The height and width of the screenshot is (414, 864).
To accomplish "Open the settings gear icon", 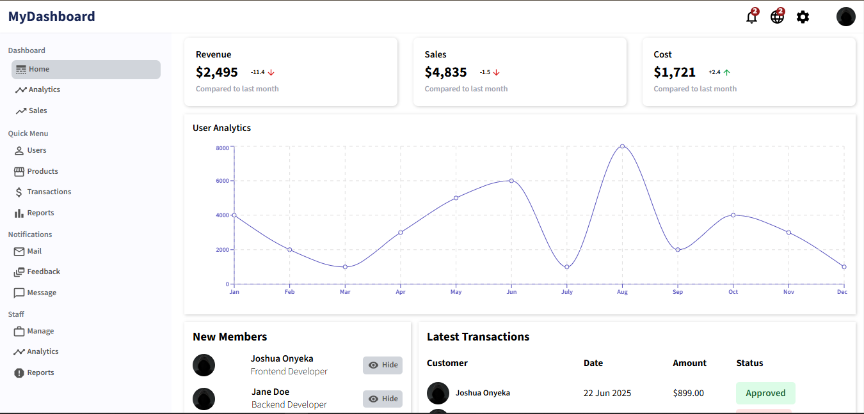I will 803,17.
